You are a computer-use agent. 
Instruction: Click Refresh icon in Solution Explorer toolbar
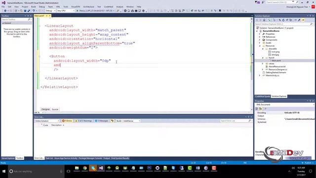283,20
